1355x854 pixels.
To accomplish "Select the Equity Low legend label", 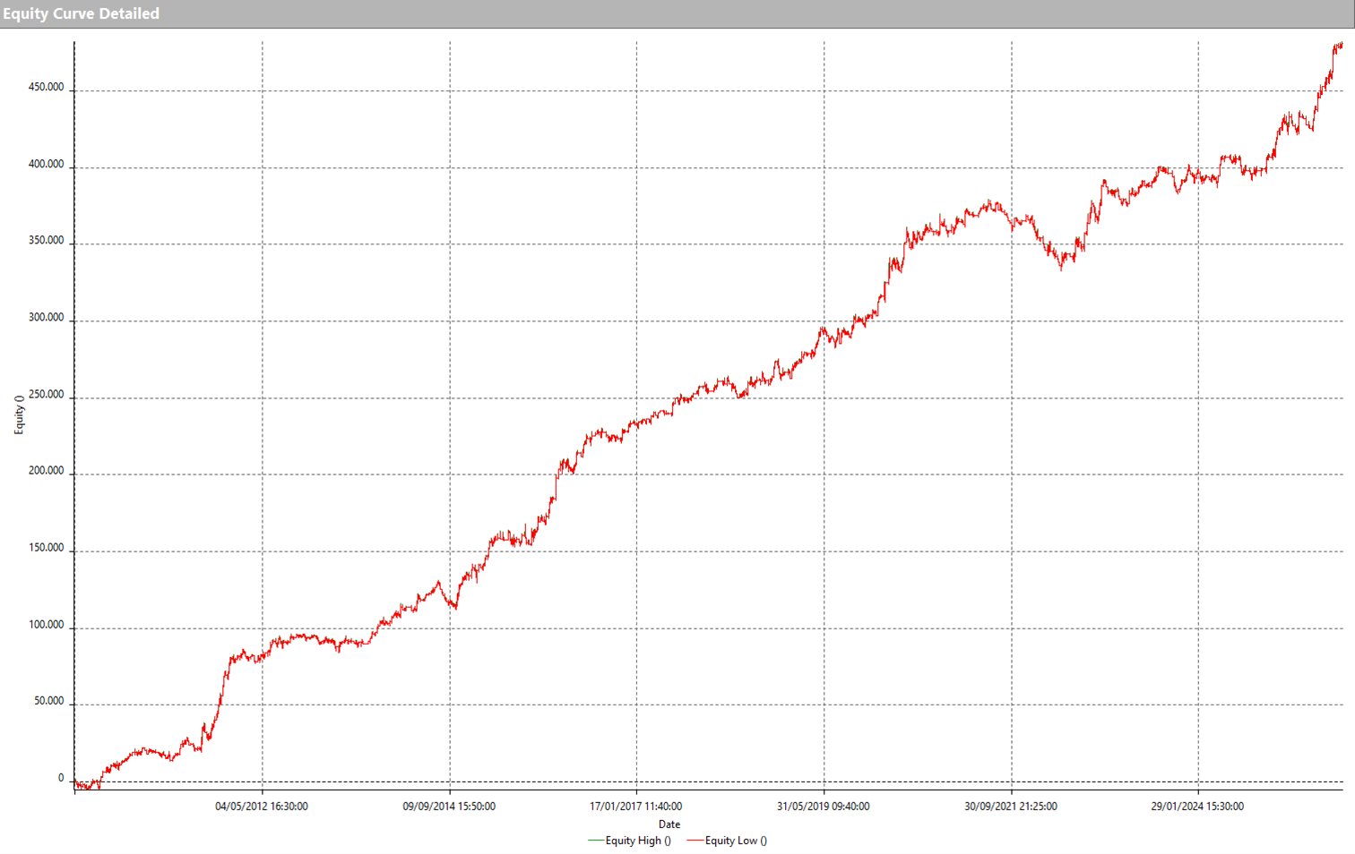I will coord(736,841).
